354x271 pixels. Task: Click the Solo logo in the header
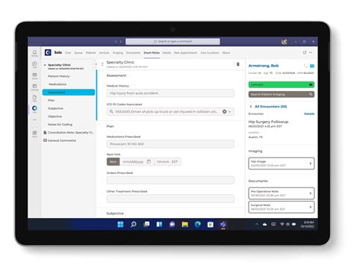(x=48, y=52)
